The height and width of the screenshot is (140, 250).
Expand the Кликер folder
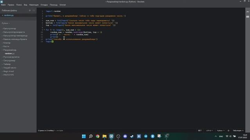pos(7,43)
